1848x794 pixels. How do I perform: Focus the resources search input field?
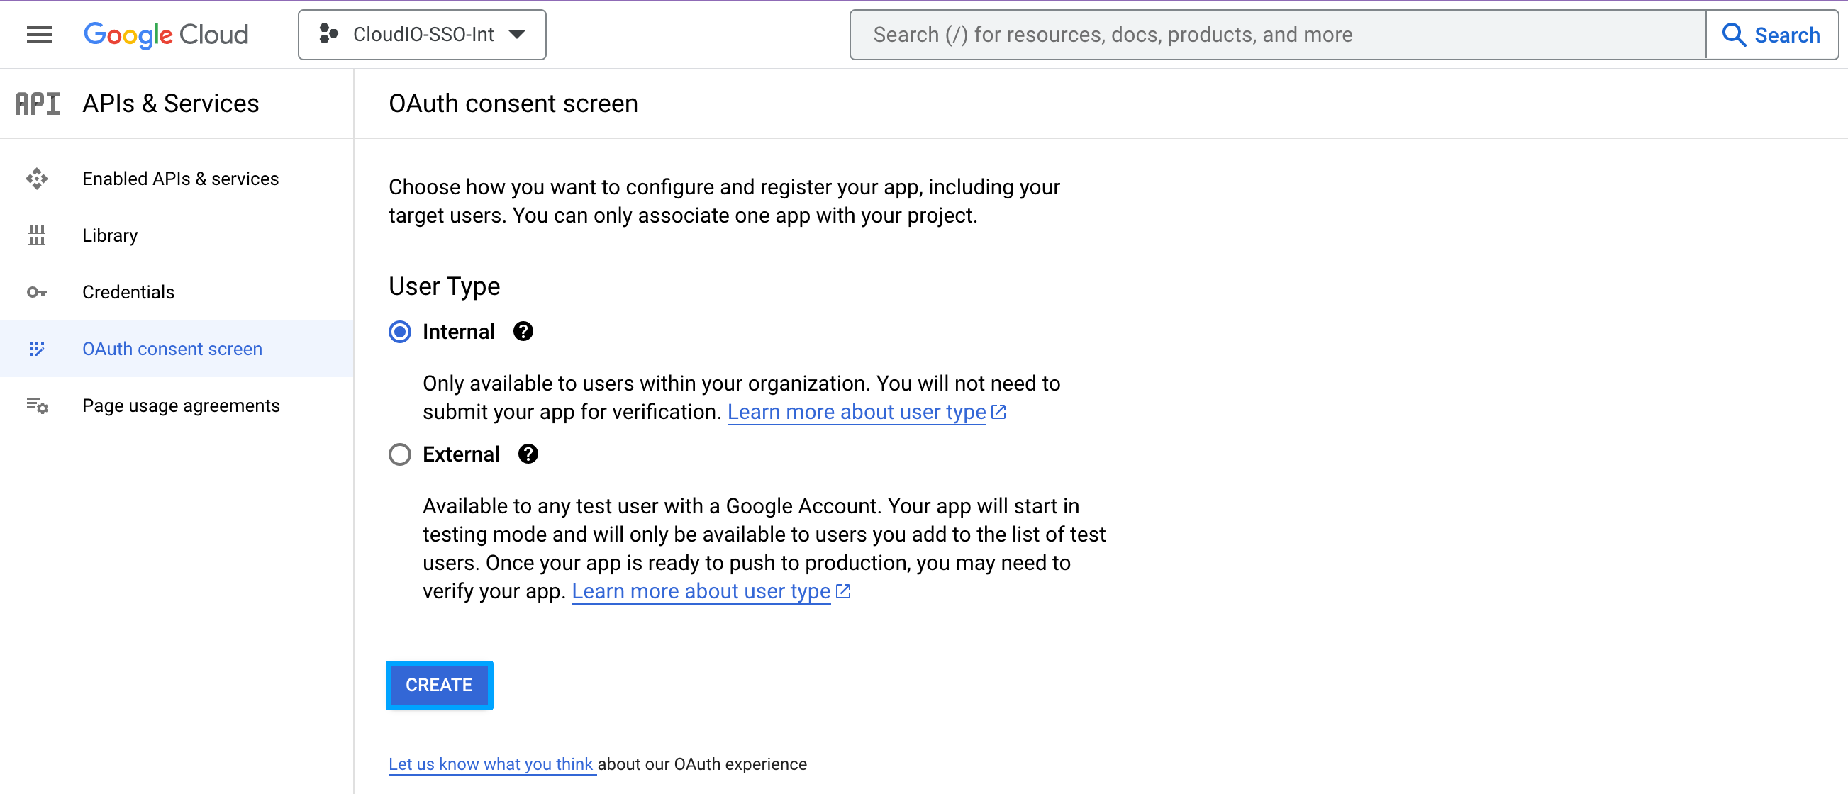[1277, 35]
